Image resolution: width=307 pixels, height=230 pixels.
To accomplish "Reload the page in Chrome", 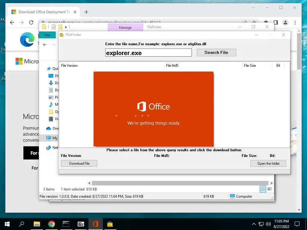I will point(31,22).
